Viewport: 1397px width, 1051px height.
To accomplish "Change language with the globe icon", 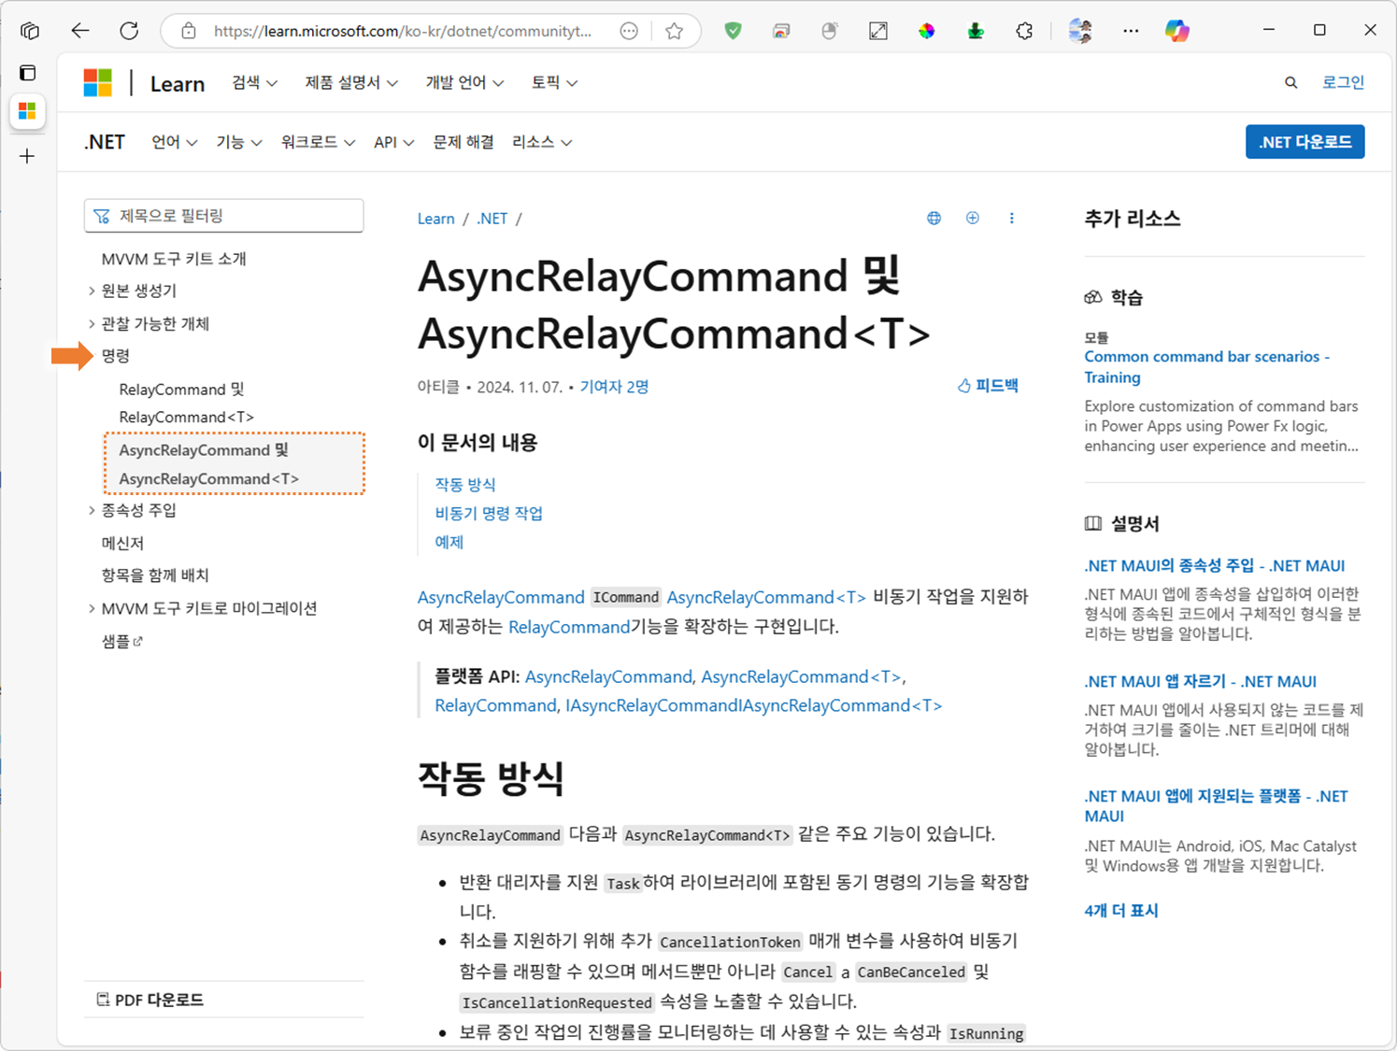I will tap(934, 218).
